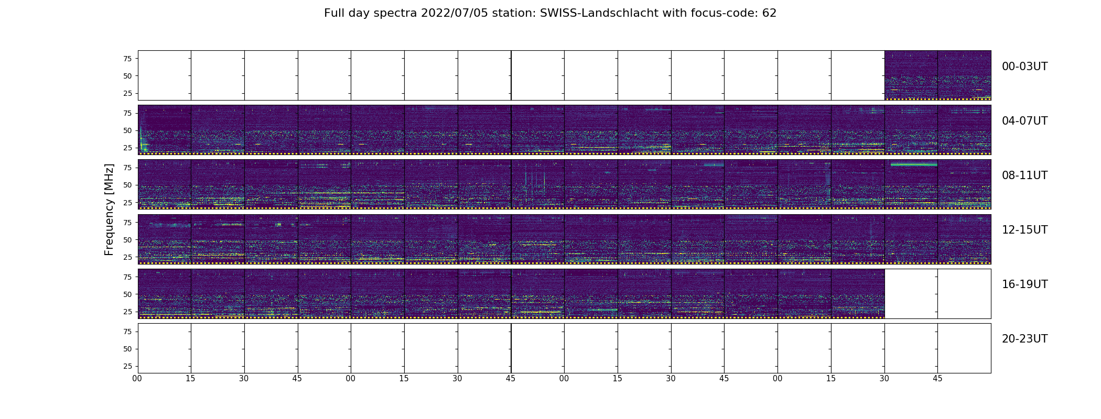Click the last spectrogram tile in 00-03UT row

tap(964, 75)
